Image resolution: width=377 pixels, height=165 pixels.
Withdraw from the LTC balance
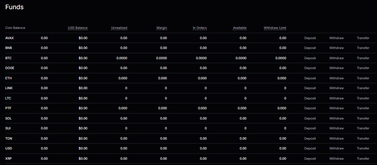pos(336,98)
